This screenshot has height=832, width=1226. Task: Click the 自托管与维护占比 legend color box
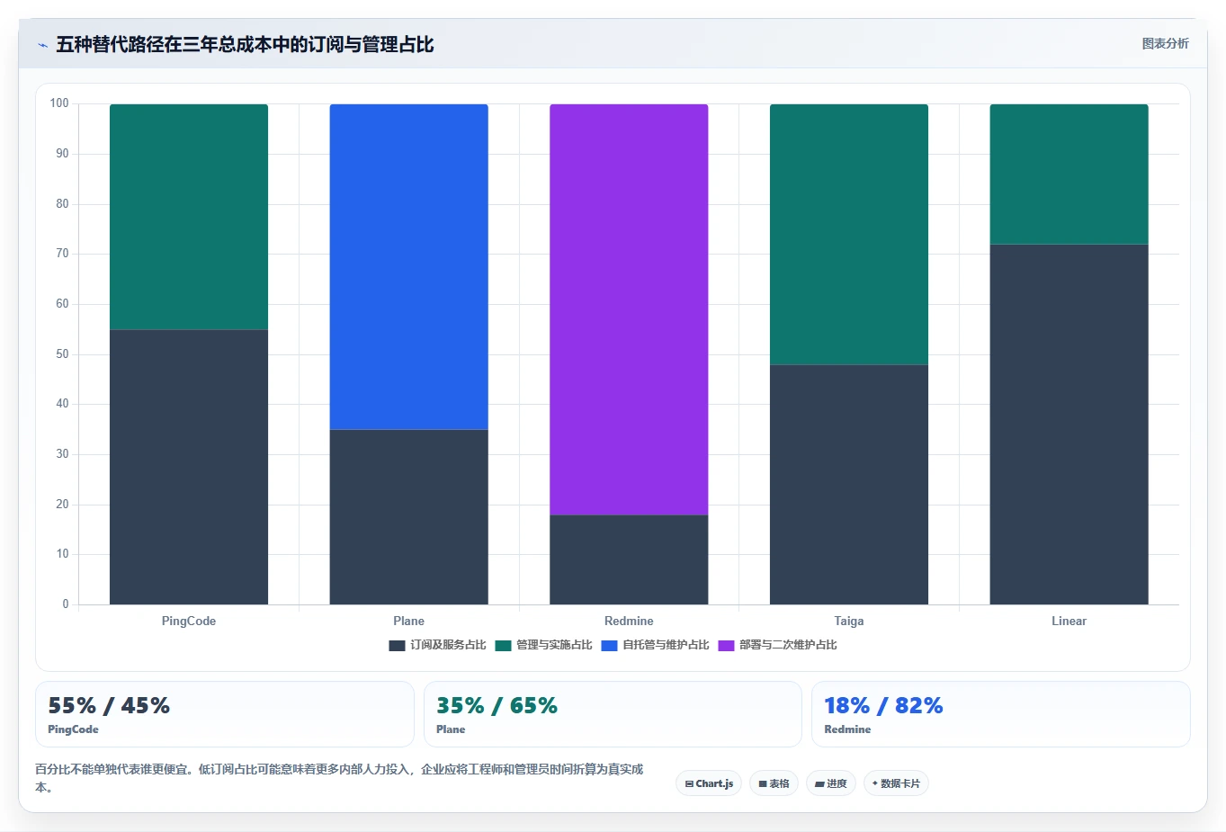click(609, 646)
